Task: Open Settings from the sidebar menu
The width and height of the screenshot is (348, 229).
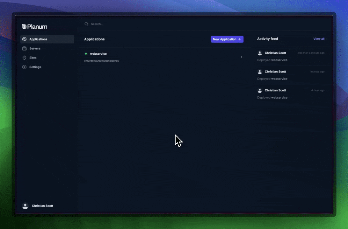Action: tap(35, 67)
